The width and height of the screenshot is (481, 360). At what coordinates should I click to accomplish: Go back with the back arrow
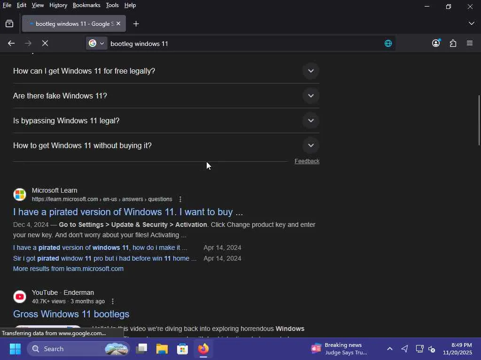tap(11, 44)
